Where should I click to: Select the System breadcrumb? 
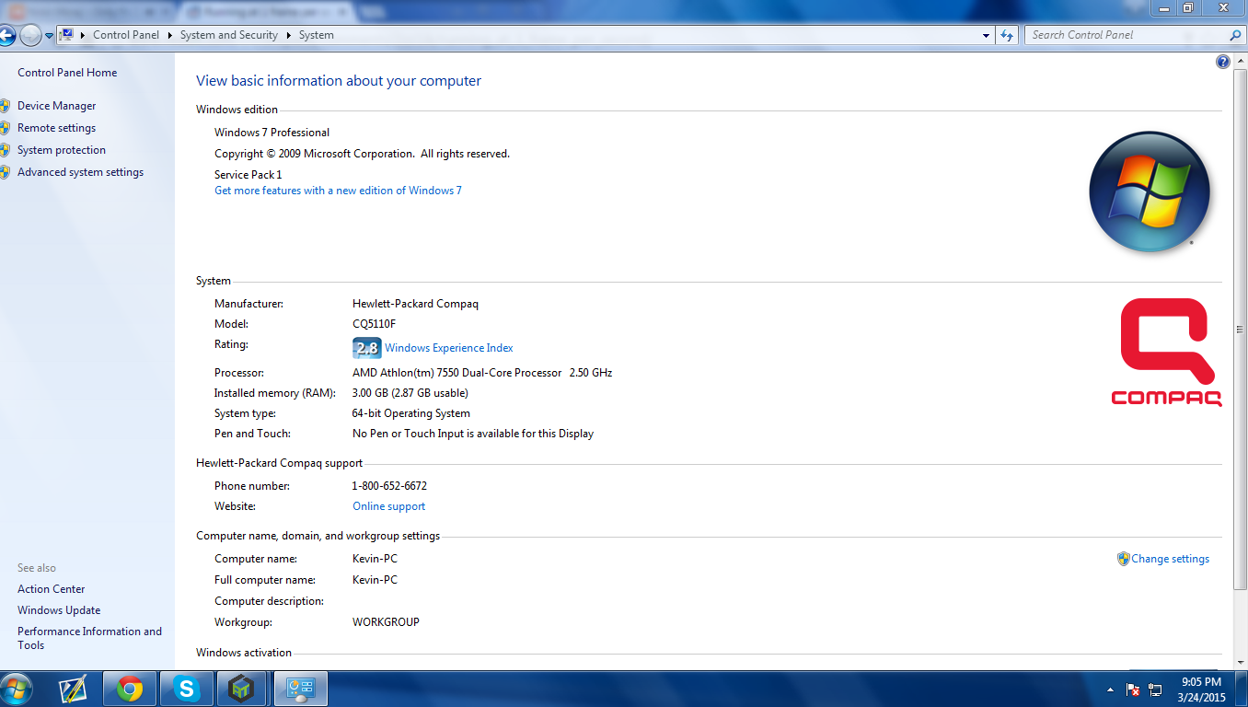tap(317, 35)
